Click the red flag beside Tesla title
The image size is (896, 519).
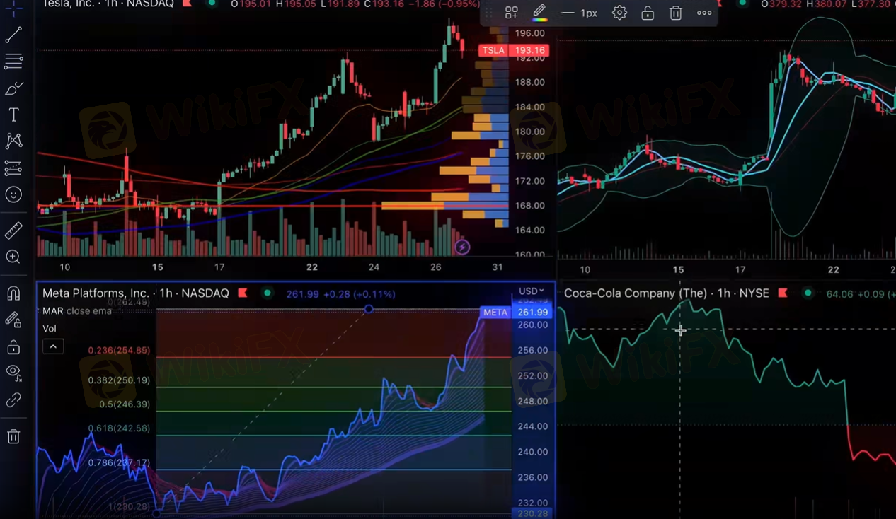pyautogui.click(x=187, y=4)
